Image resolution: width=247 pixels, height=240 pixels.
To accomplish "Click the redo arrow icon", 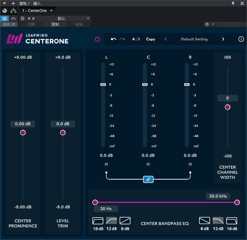I will (122, 39).
